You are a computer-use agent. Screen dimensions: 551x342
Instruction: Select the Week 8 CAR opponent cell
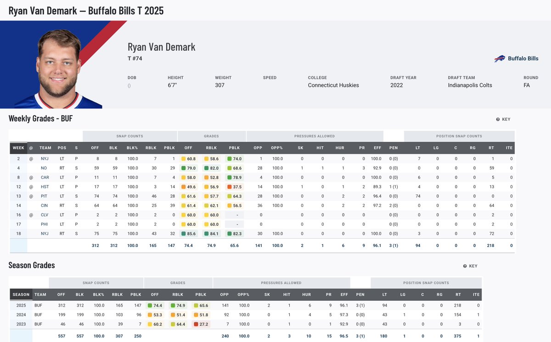(x=45, y=177)
